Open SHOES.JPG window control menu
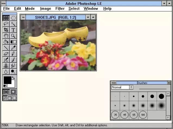Screen dimensions: 173x129 23,17
